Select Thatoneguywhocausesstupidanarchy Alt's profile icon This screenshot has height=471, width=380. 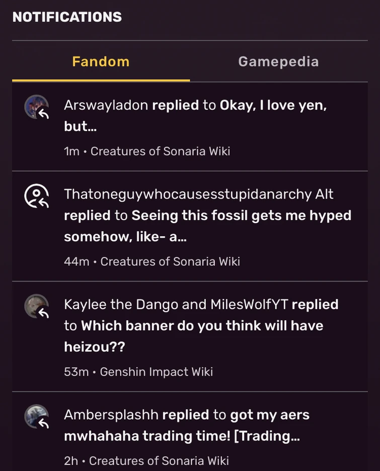coord(35,196)
